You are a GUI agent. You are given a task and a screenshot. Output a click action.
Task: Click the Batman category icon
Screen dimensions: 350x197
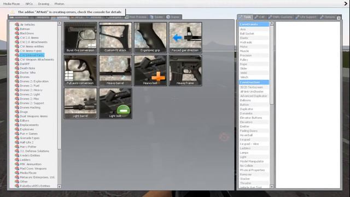[17, 29]
